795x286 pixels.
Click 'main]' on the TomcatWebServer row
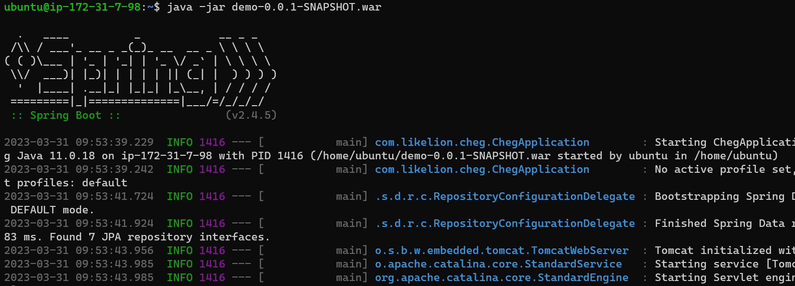pyautogui.click(x=352, y=250)
